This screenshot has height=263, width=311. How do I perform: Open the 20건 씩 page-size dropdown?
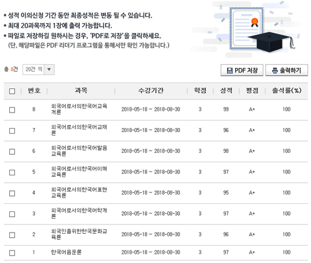(x=39, y=70)
